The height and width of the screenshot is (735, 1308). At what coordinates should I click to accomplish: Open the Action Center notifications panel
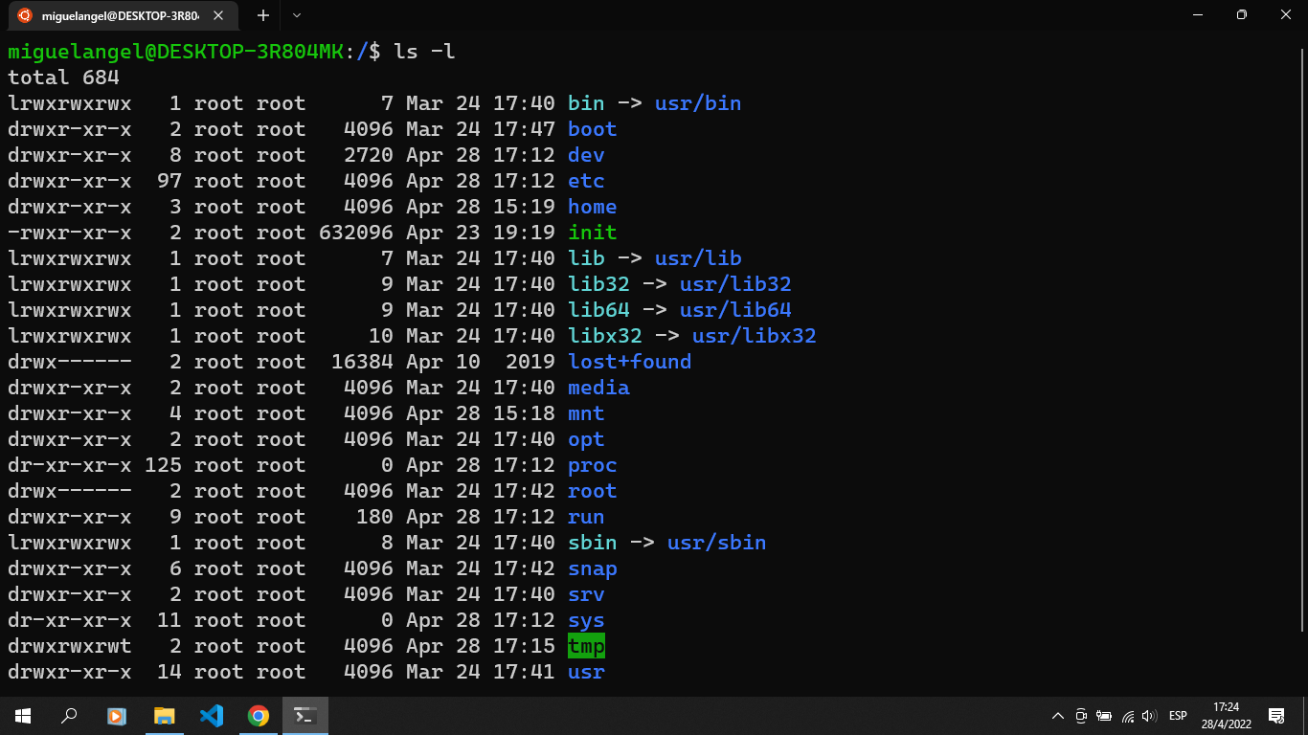pos(1277,715)
